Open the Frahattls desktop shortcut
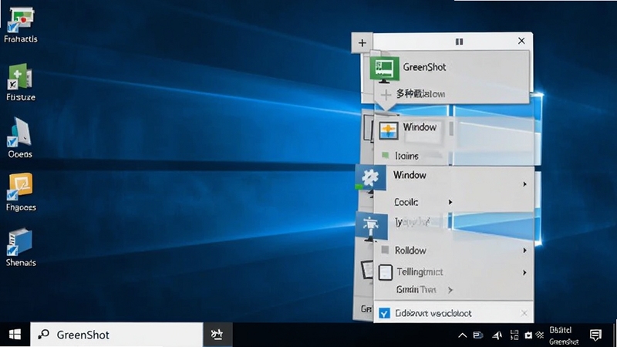This screenshot has width=617, height=347. click(21, 25)
